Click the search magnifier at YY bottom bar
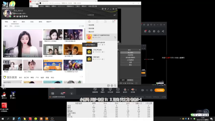The width and height of the screenshot is (215, 121). click(115, 86)
